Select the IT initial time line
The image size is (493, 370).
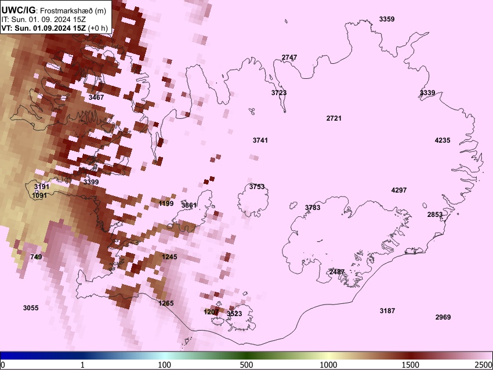pyautogui.click(x=43, y=20)
